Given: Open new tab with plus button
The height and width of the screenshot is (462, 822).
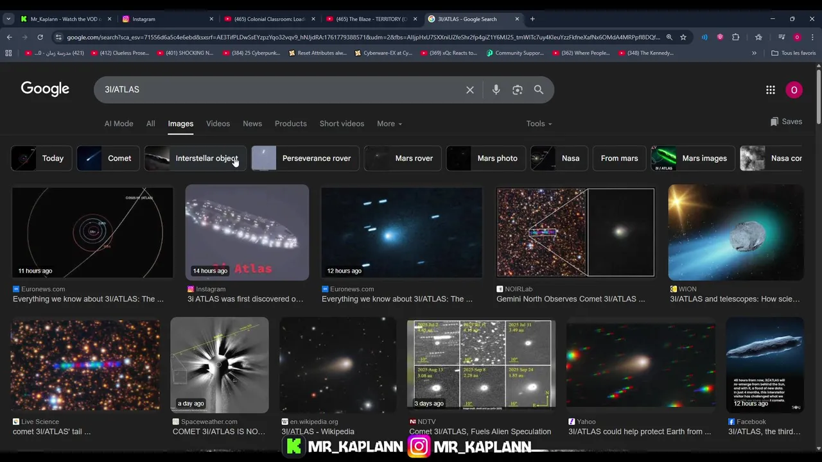Looking at the screenshot, I should tap(532, 19).
